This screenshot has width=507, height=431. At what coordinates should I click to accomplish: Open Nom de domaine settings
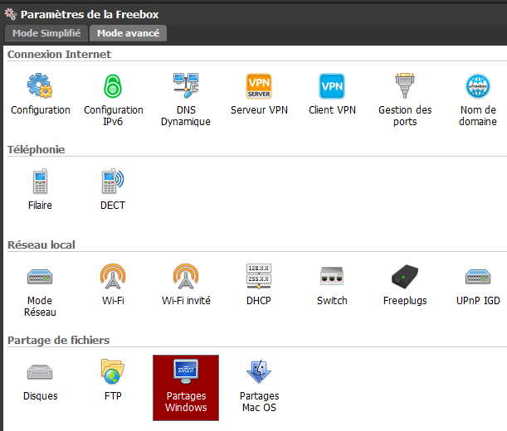point(477,87)
